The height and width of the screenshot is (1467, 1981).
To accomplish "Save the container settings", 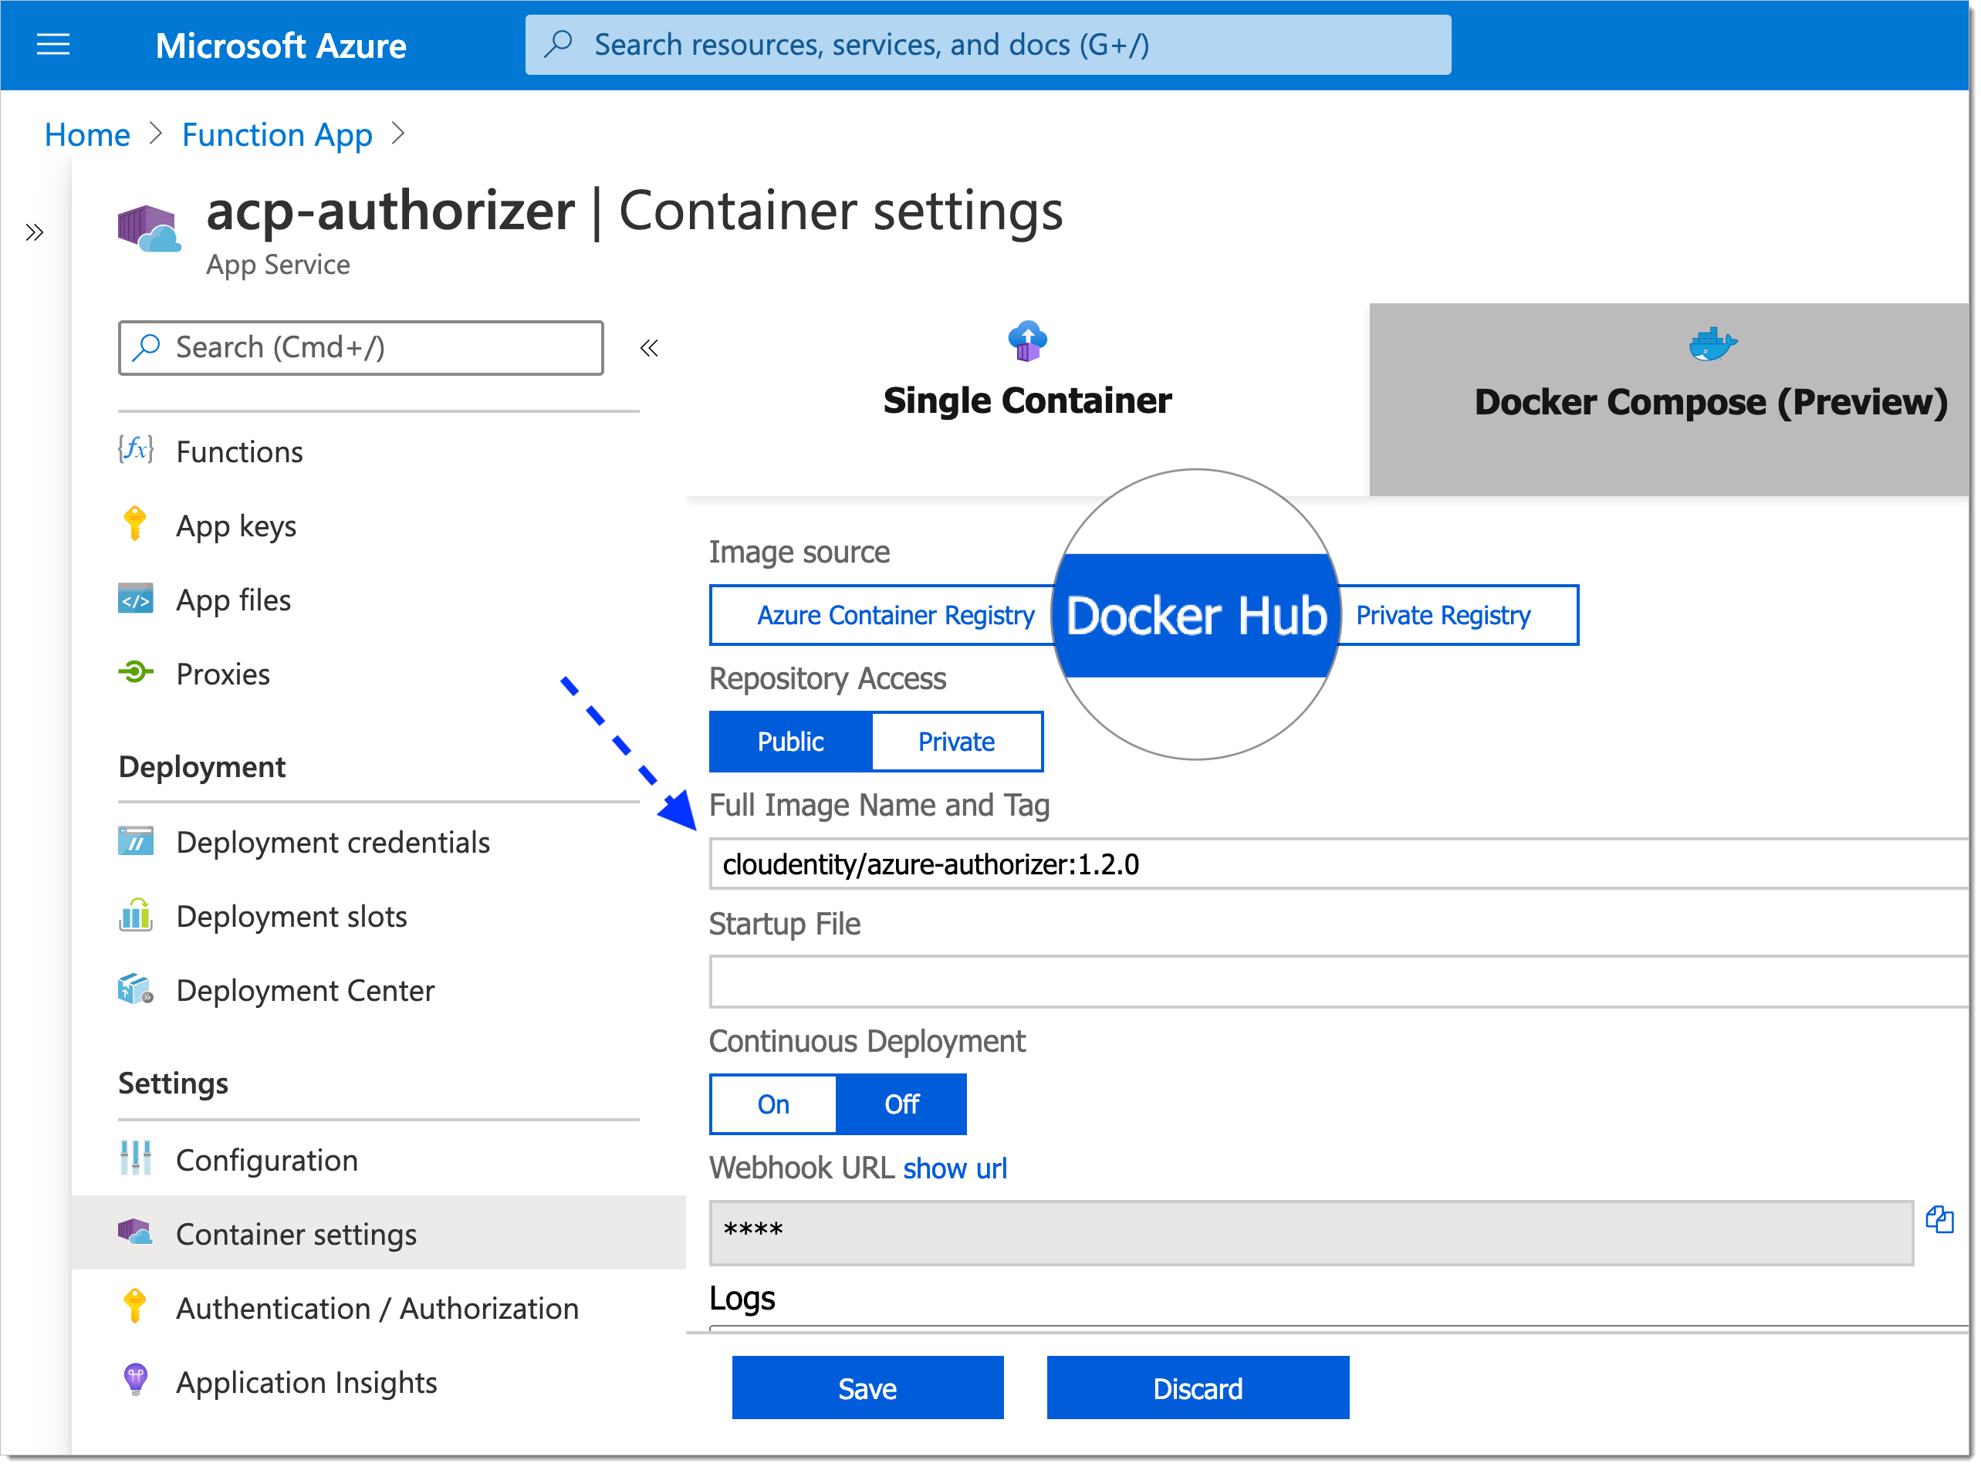I will click(867, 1388).
